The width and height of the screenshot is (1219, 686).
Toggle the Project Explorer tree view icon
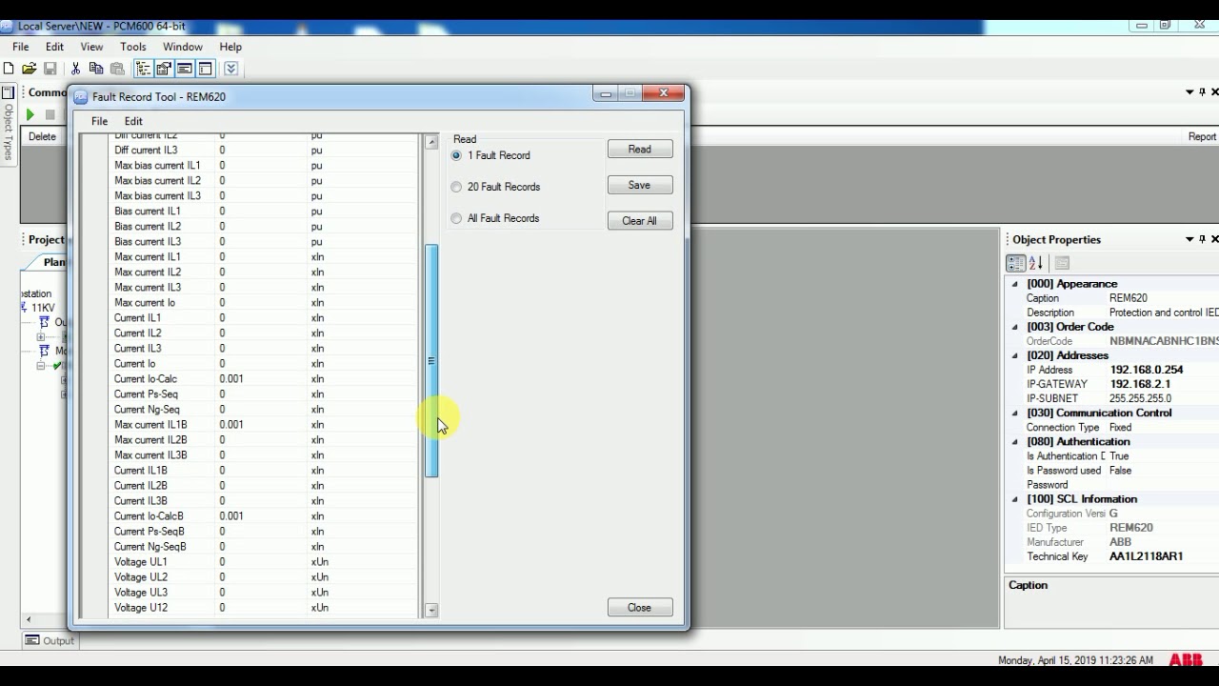pos(143,69)
